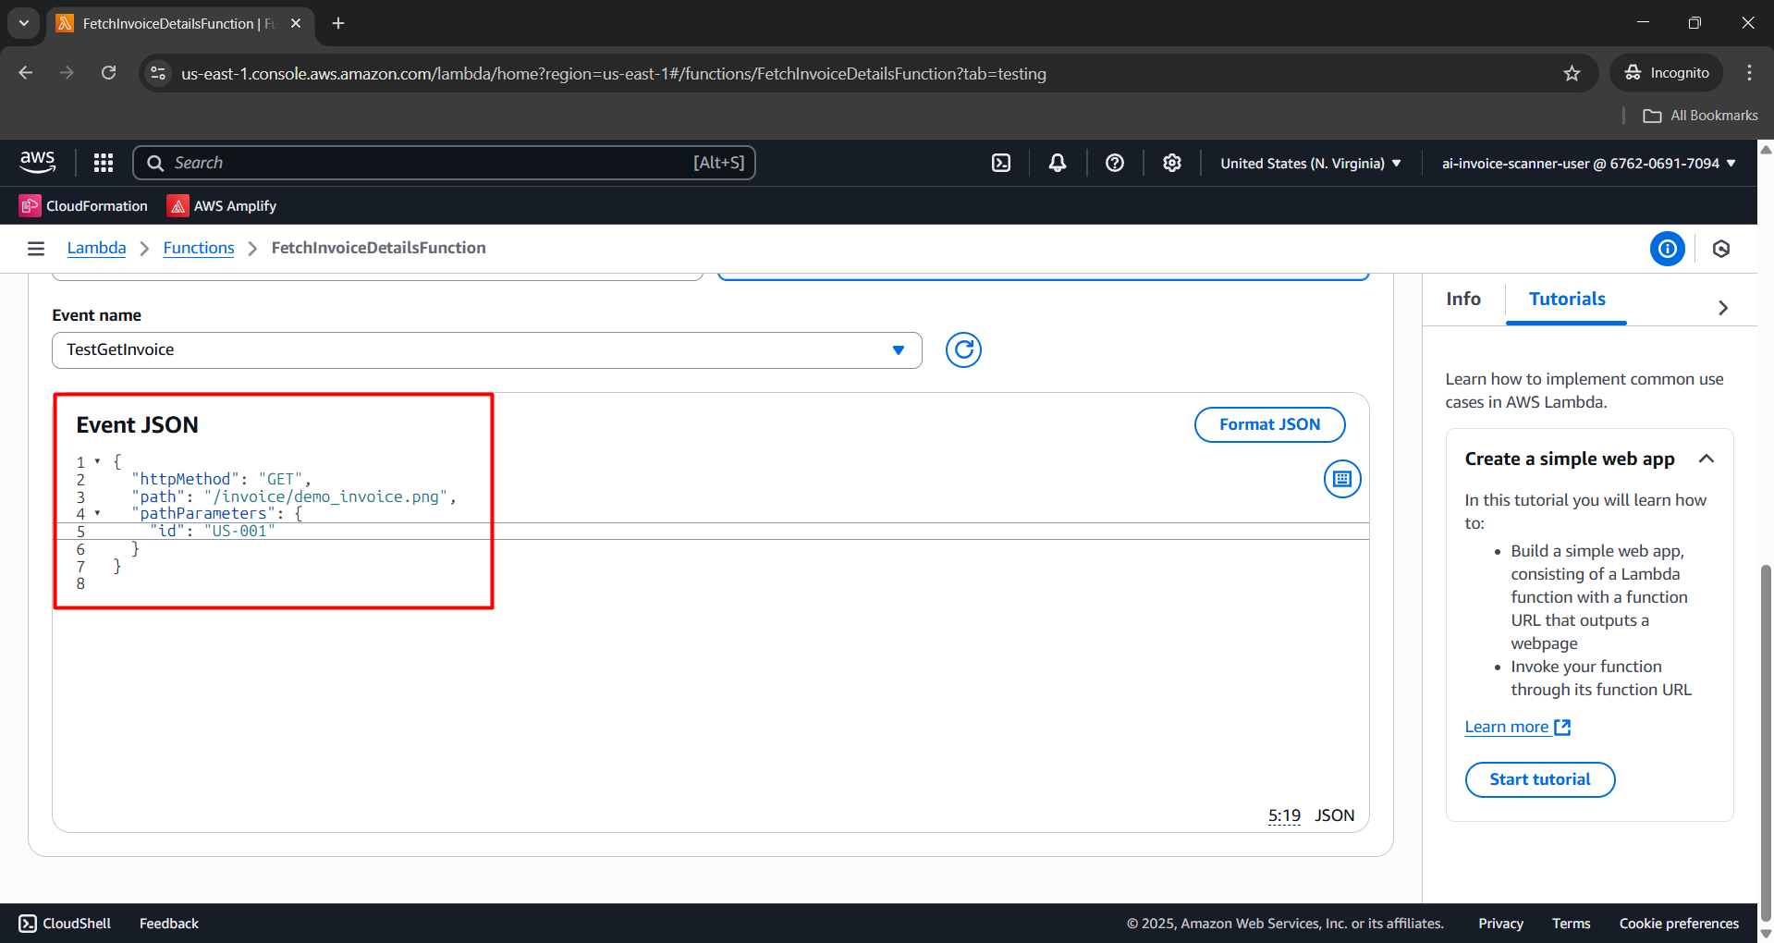This screenshot has width=1774, height=943.
Task: Follow the Functions breadcrumb link
Action: 199,248
